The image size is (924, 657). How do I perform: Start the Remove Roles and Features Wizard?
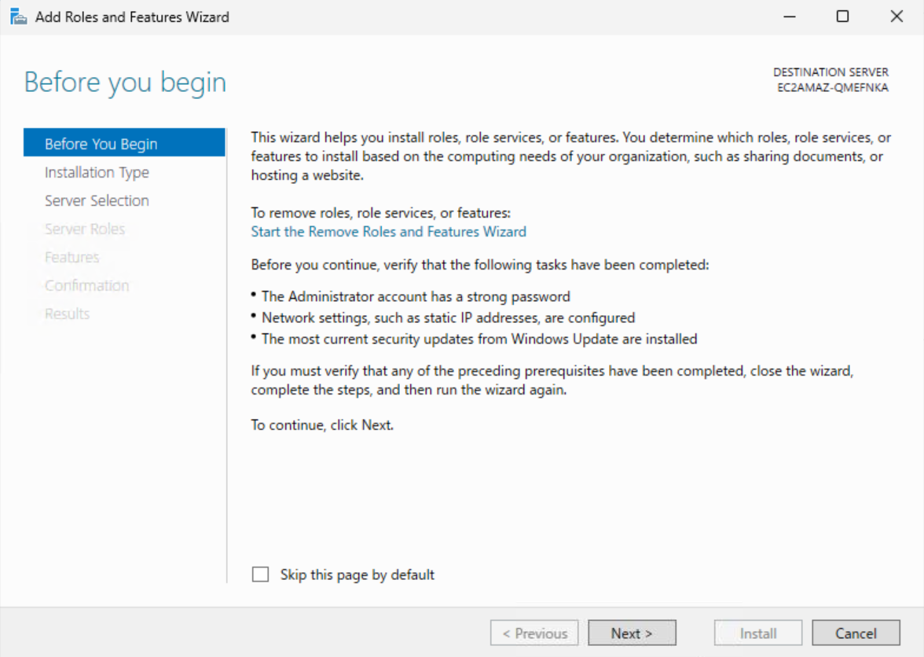tap(388, 232)
